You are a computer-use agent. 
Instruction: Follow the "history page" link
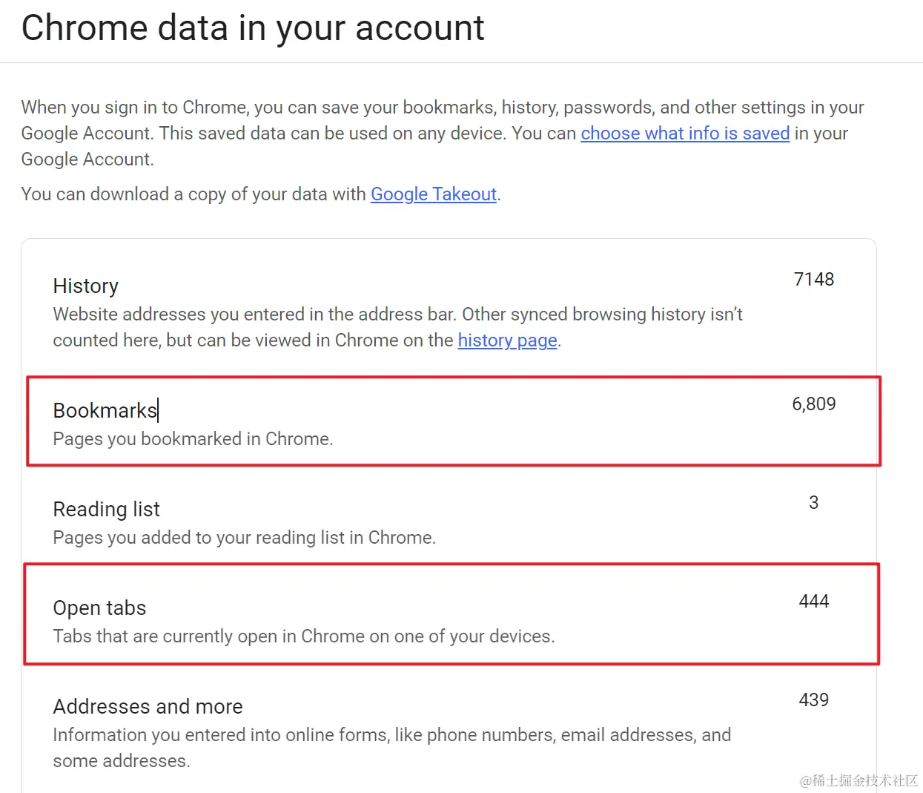click(x=507, y=340)
